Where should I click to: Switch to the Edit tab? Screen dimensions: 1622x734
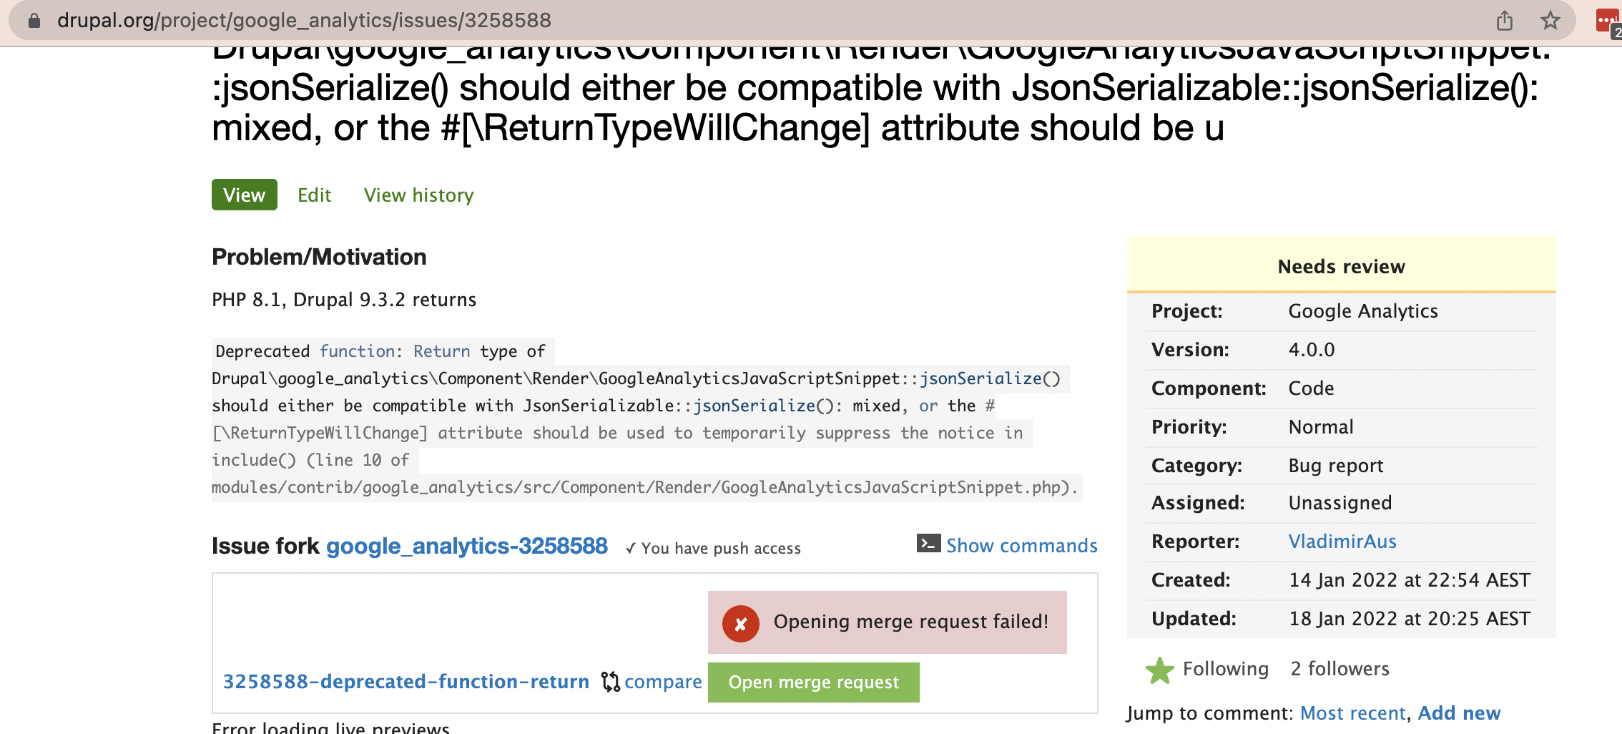[315, 195]
